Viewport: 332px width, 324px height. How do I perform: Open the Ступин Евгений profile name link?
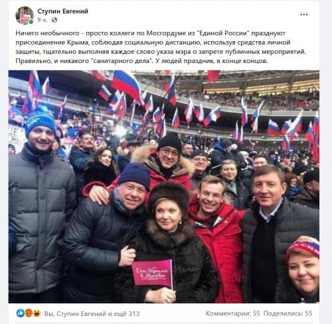62,11
